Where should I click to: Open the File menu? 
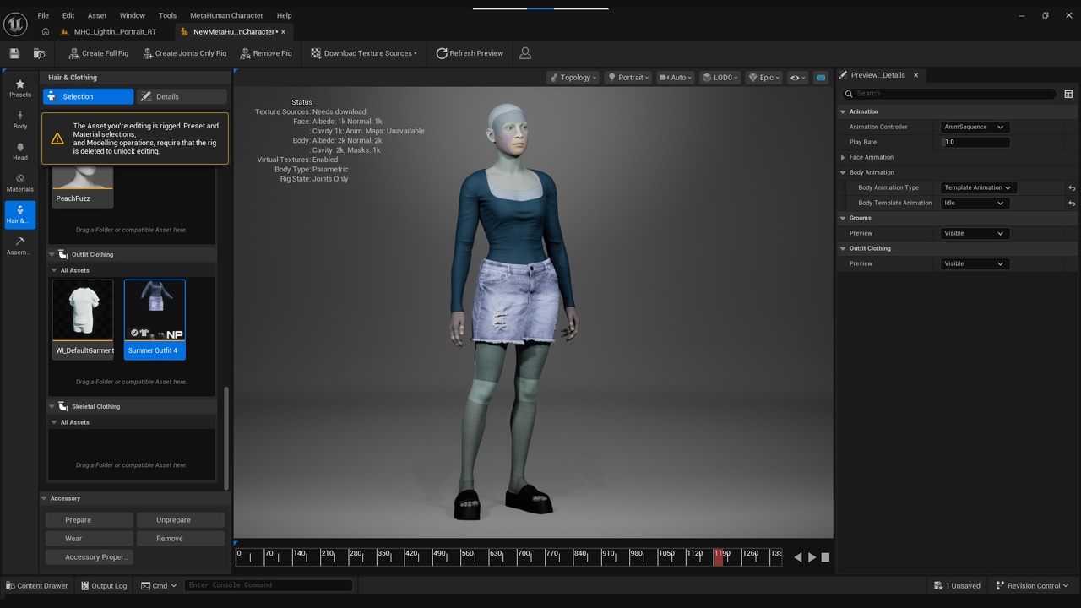tap(43, 15)
